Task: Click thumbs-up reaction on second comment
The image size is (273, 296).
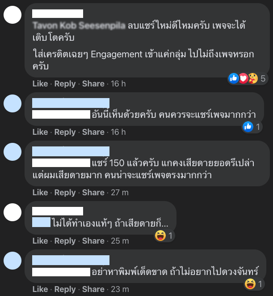Action: click(x=248, y=127)
